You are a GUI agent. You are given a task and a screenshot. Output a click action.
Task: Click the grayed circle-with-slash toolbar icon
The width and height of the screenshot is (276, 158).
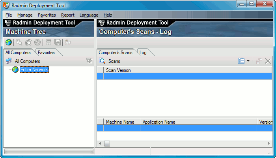click(x=37, y=42)
